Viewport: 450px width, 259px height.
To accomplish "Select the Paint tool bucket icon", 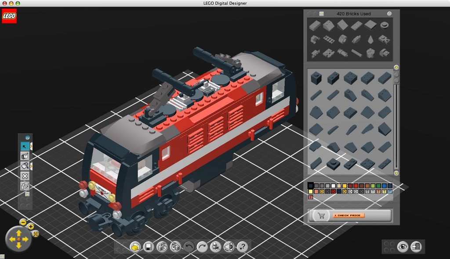I will pyautogui.click(x=25, y=166).
